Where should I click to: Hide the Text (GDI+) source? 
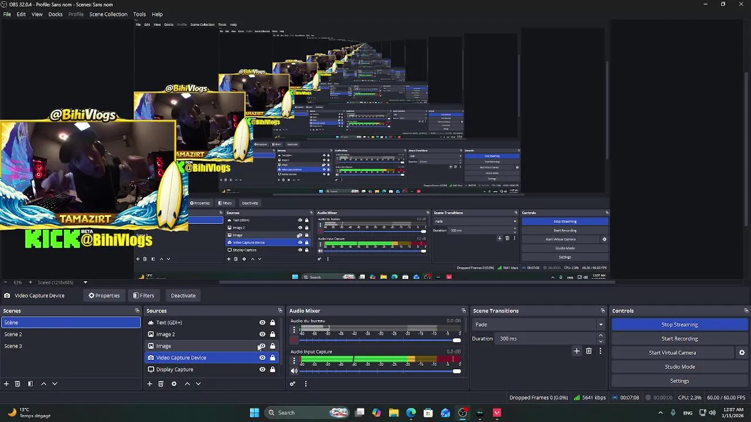coord(262,322)
